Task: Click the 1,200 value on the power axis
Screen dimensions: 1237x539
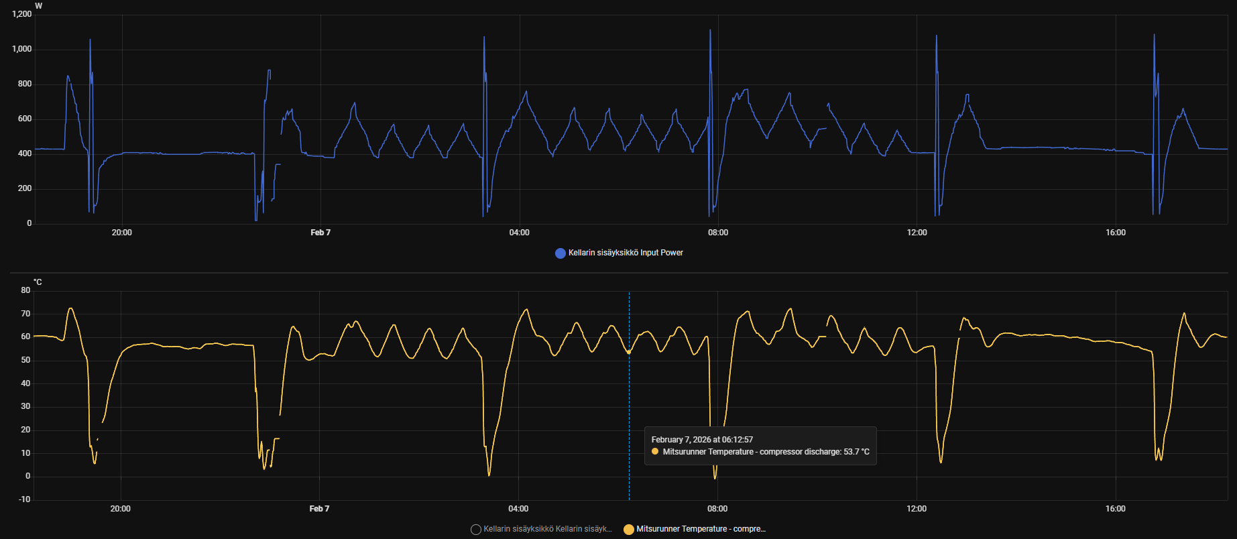Action: [22, 14]
